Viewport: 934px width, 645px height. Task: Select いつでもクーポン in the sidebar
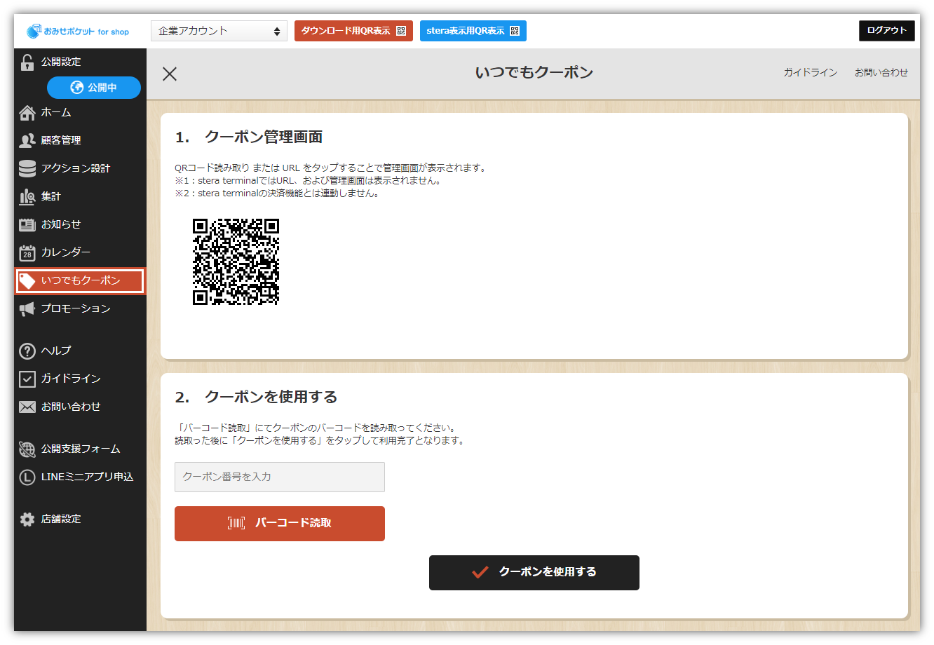point(80,281)
